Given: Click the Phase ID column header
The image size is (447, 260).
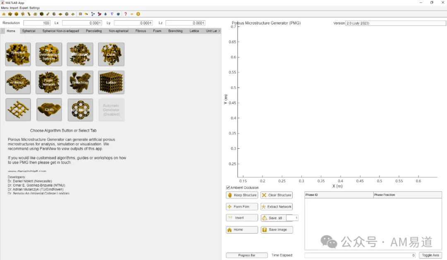Looking at the screenshot, I should point(339,195).
